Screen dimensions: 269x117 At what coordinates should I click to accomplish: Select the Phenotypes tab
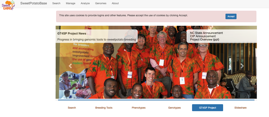[x=139, y=108]
